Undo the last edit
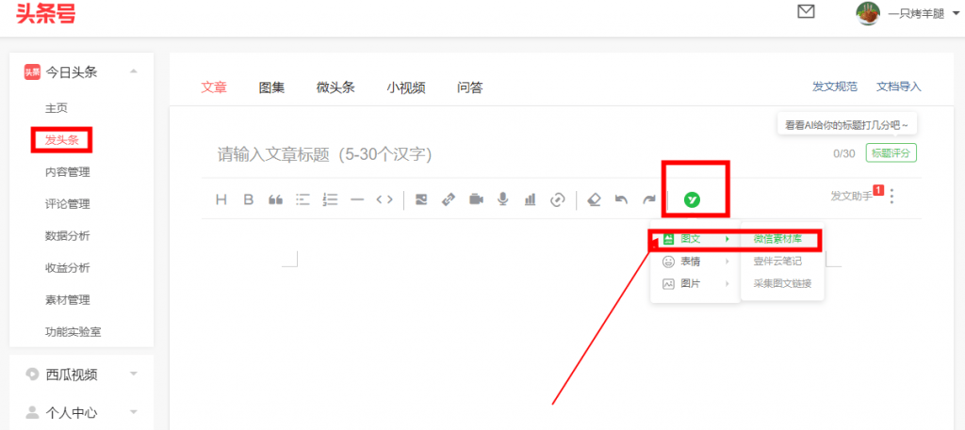The image size is (965, 430). pos(621,199)
